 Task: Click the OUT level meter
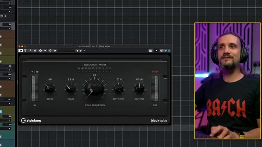[x=155, y=89]
